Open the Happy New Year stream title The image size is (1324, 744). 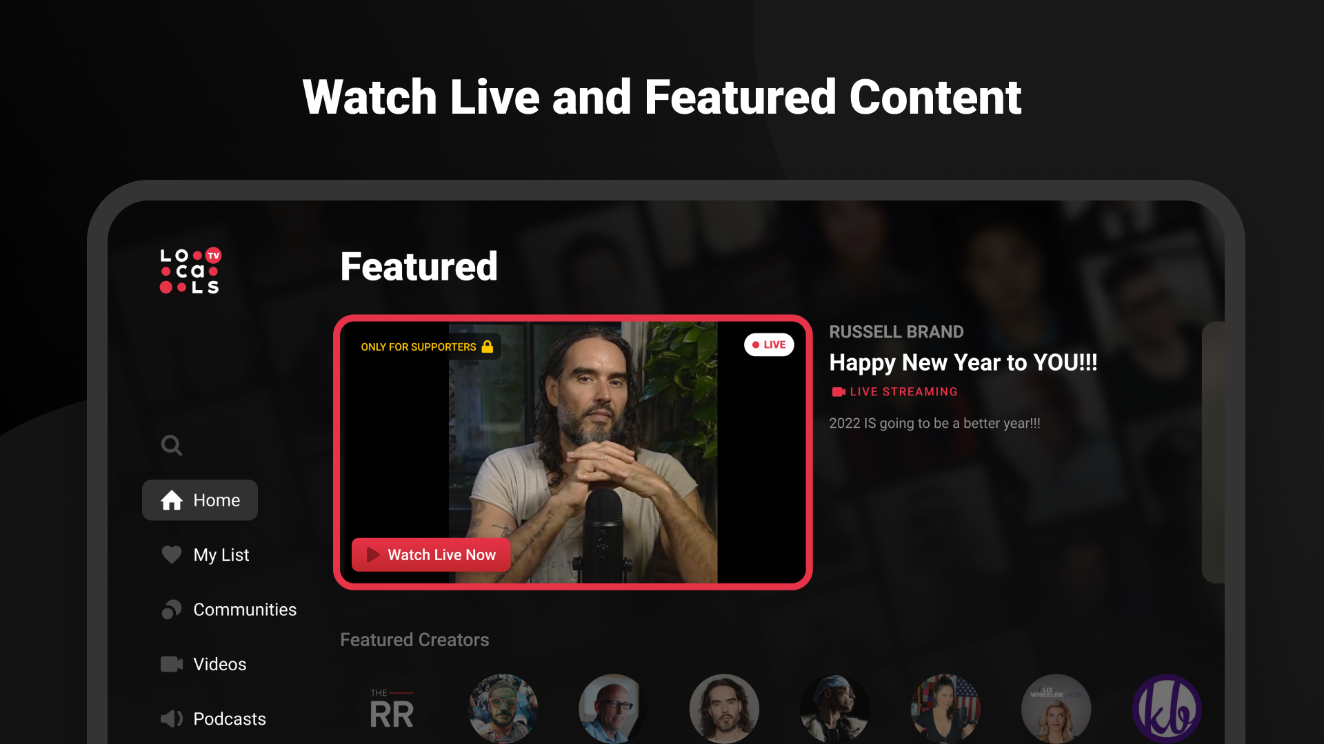[963, 362]
